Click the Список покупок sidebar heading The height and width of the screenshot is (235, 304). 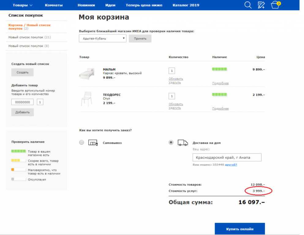tap(26, 15)
